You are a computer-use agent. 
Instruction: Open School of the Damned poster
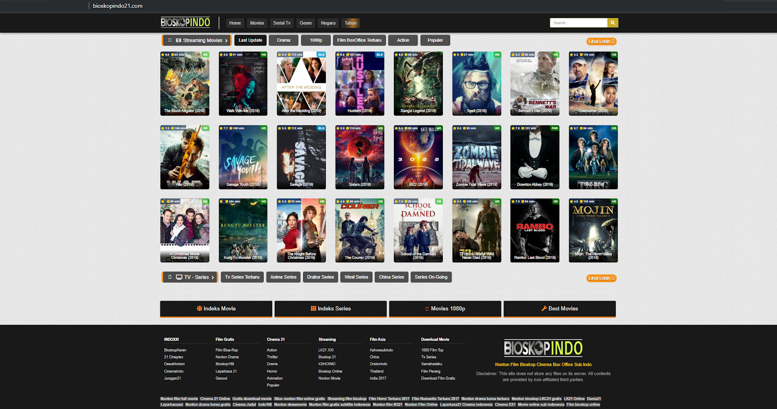point(418,230)
